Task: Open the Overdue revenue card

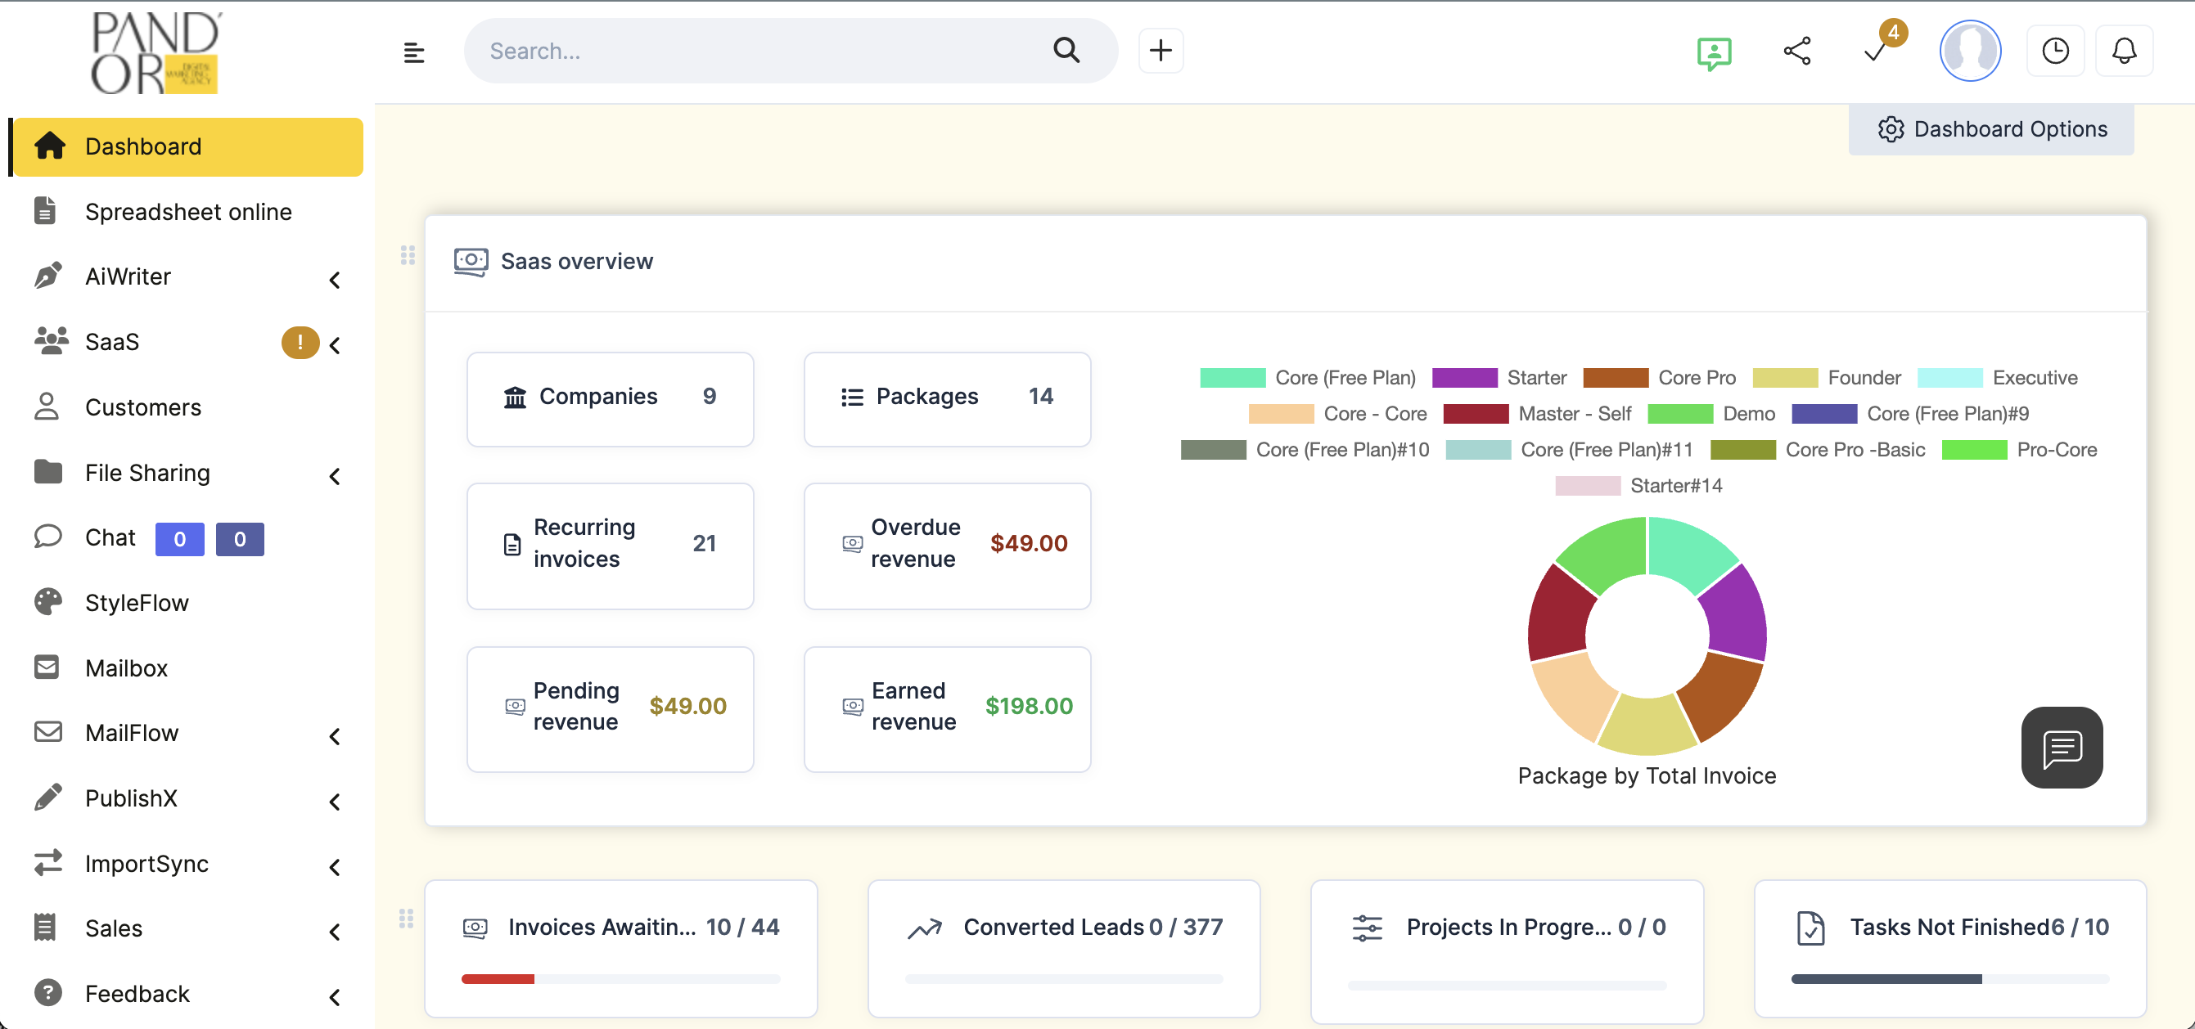Action: coord(947,546)
